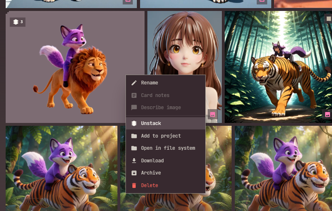
Task: Select the Card notes menu entry
Action: pos(165,95)
